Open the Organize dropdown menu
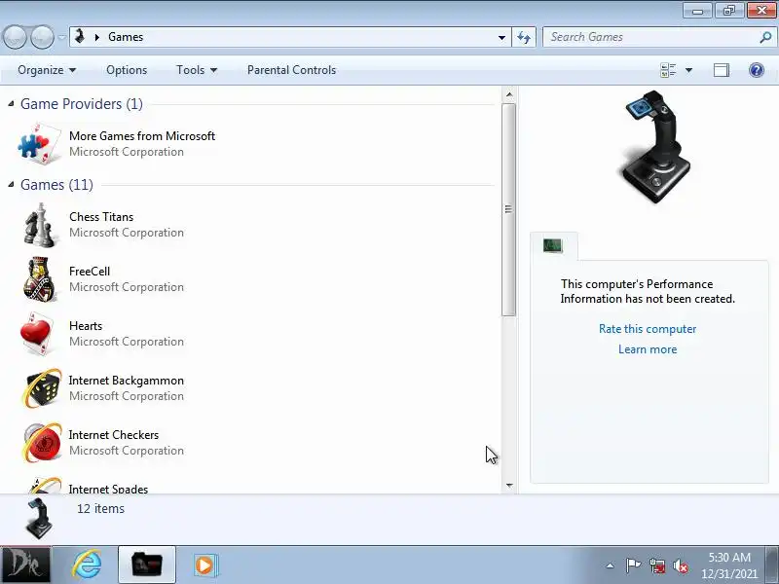This screenshot has height=584, width=779. pos(47,70)
